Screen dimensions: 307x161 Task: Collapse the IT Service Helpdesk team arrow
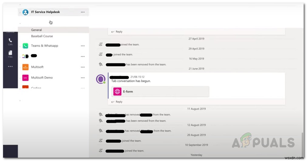(20, 13)
